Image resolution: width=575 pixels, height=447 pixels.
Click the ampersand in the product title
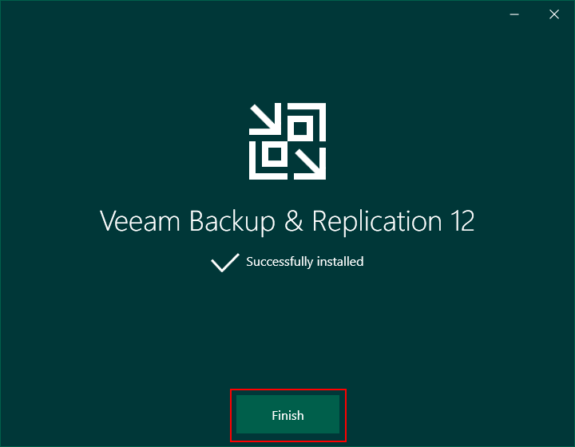(294, 221)
